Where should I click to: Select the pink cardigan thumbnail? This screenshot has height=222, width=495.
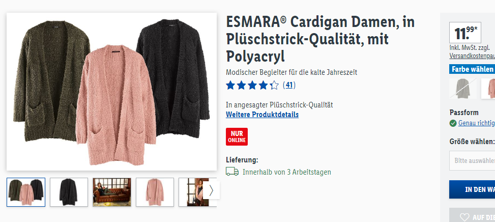click(x=155, y=192)
